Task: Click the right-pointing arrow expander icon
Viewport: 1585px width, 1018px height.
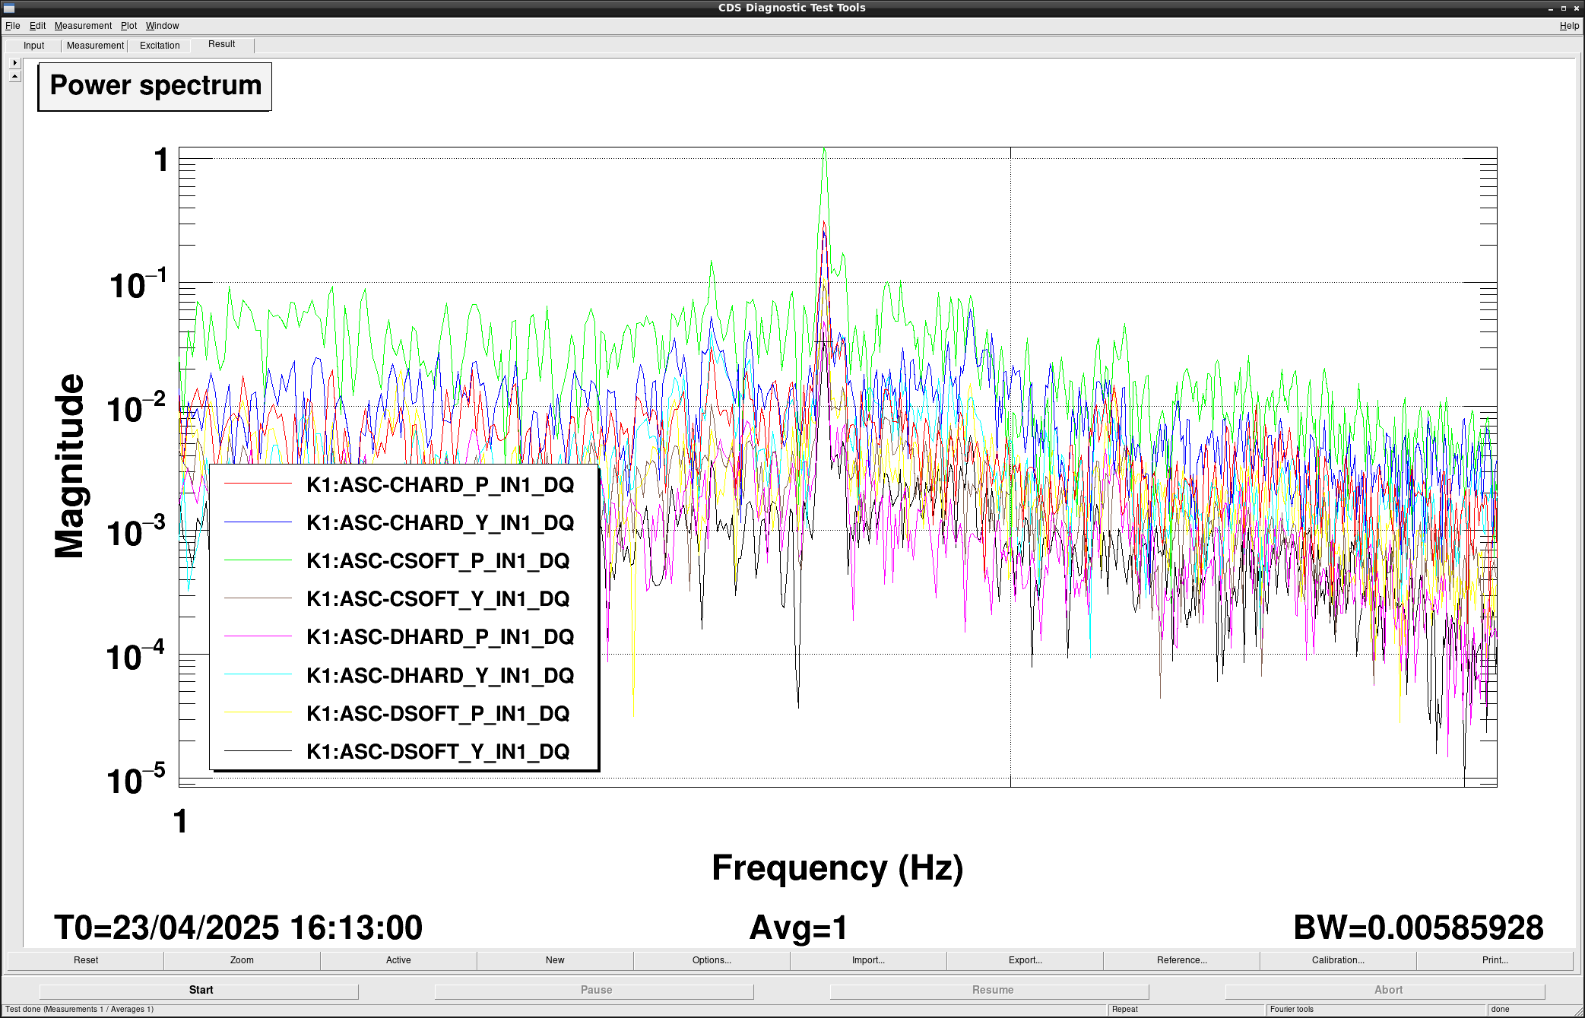Action: point(14,62)
